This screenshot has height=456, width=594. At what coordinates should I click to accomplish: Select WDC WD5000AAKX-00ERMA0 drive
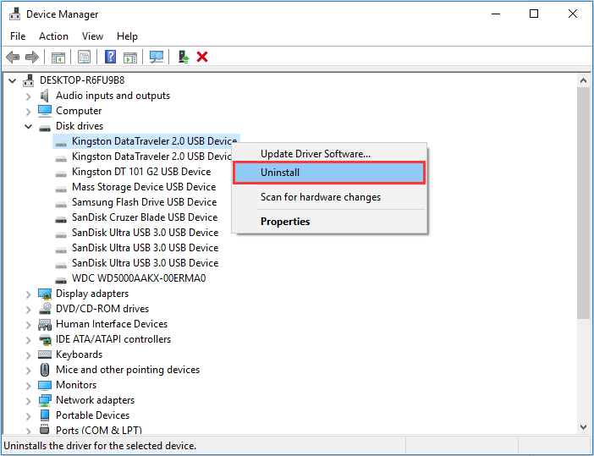(139, 278)
